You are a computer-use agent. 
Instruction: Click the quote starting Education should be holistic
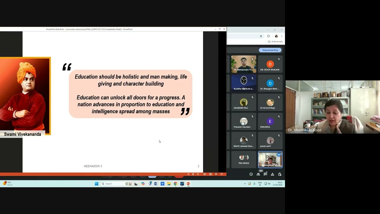point(131,94)
